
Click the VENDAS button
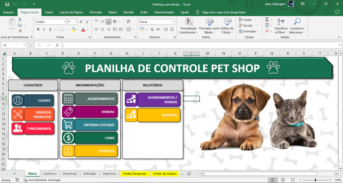96,112
